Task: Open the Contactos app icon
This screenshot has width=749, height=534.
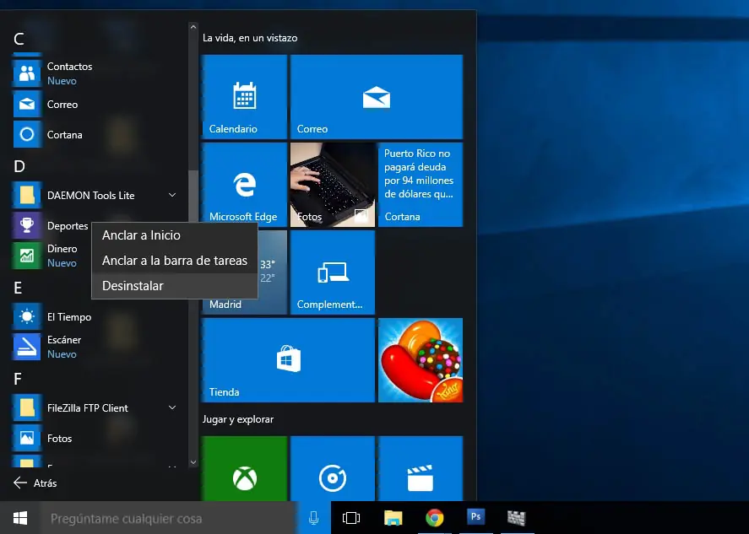Action: pyautogui.click(x=27, y=73)
